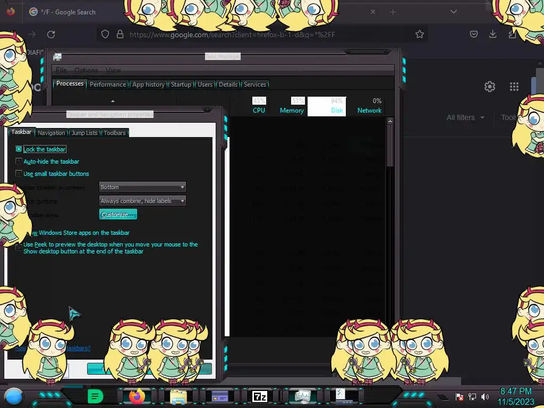This screenshot has width=544, height=408.
Task: Select the Processes tab
Action: [70, 83]
